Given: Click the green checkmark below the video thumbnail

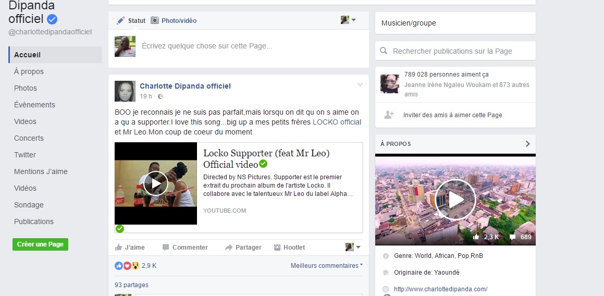Looking at the screenshot, I should [x=120, y=229].
